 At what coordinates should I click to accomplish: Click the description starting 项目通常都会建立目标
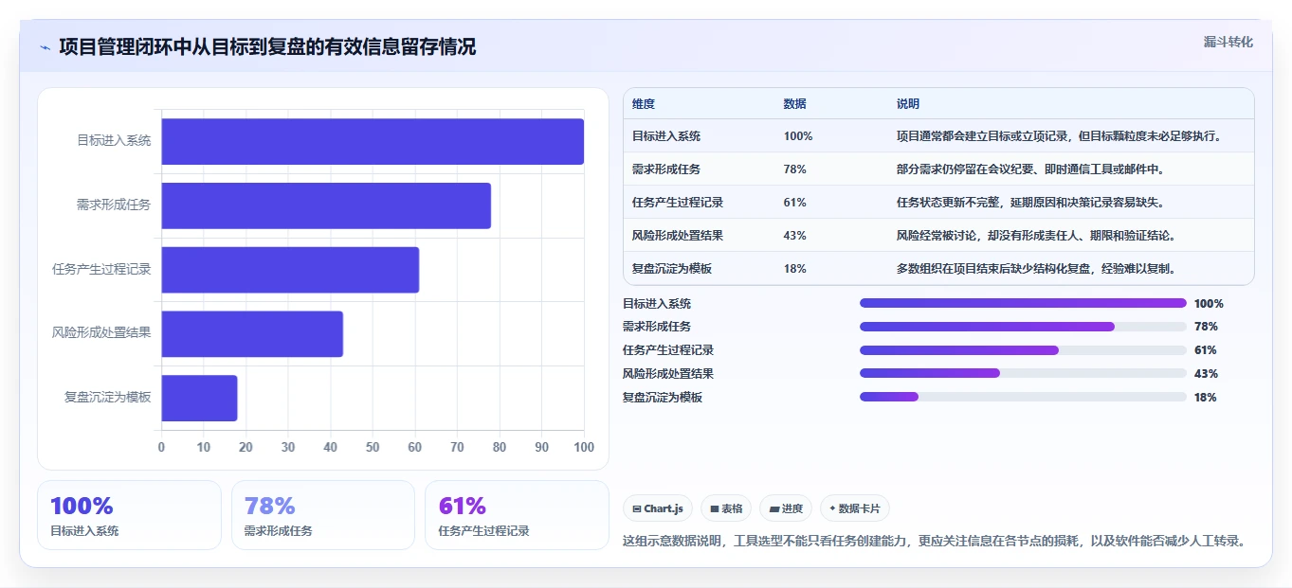pos(1062,136)
